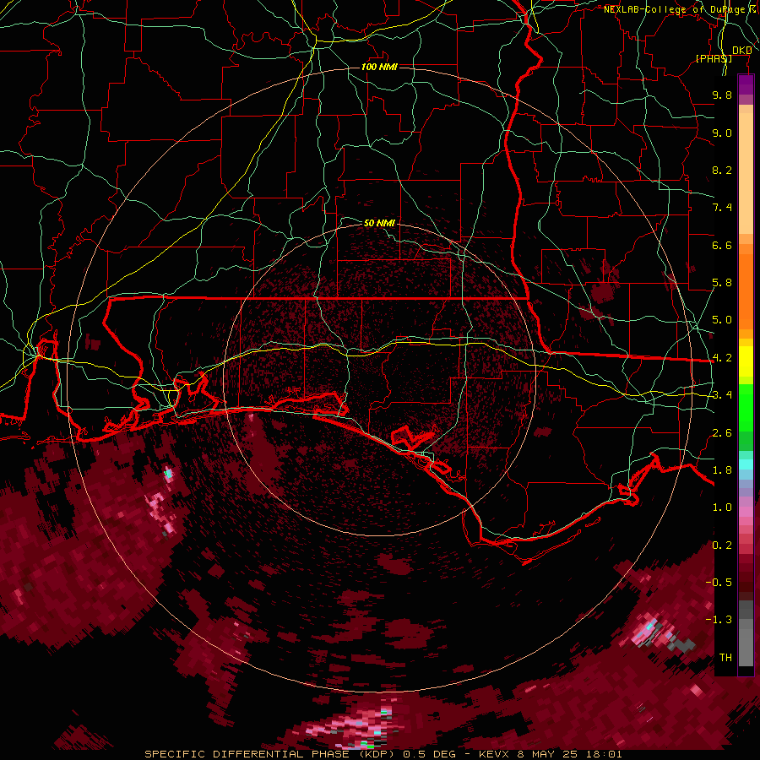Select the 1.8 value on the color scale

click(722, 470)
